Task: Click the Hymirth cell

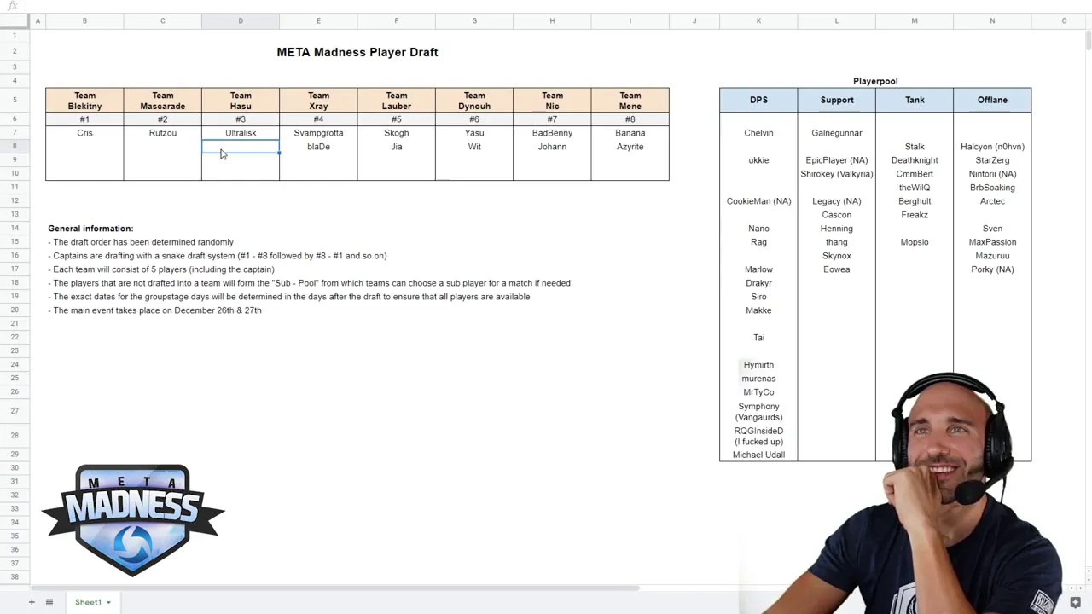Action: pyautogui.click(x=758, y=365)
